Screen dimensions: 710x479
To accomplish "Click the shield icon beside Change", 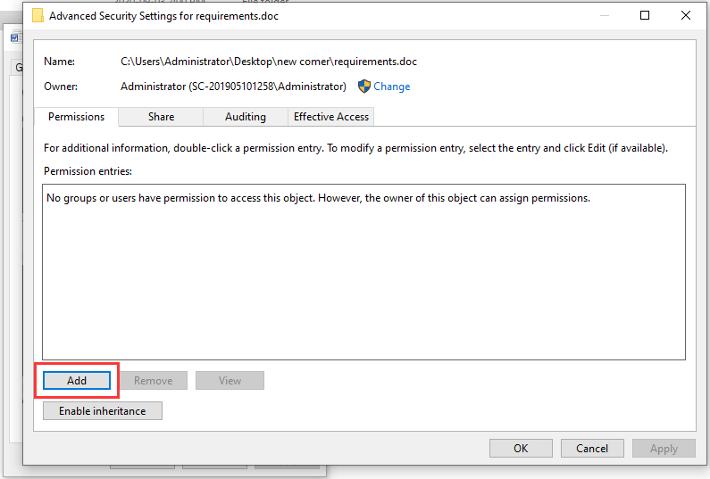I will (x=364, y=87).
